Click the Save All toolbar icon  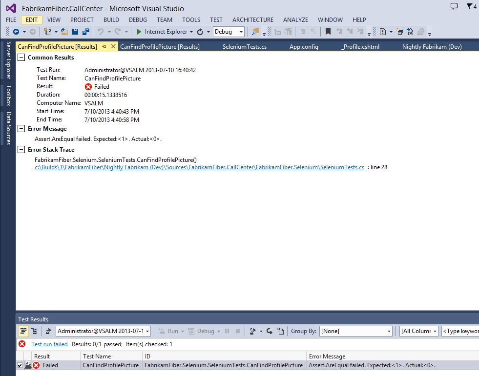click(86, 32)
